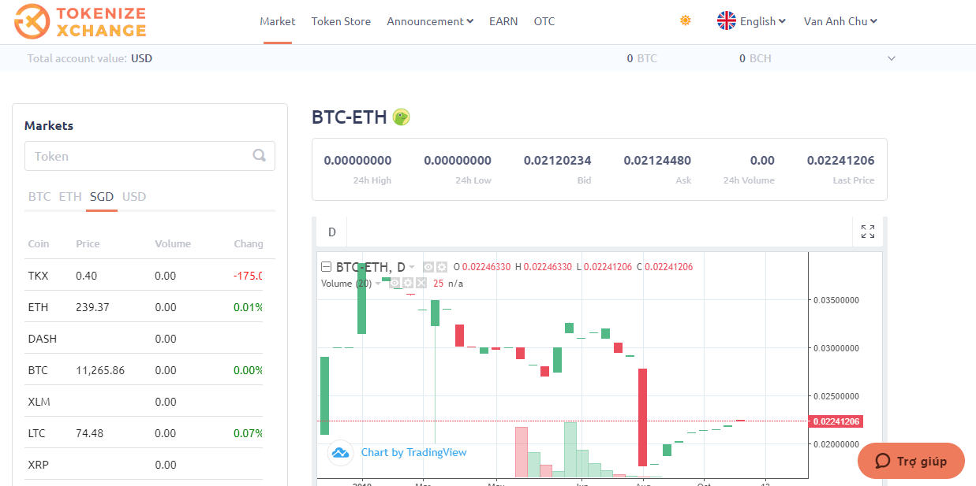Select the D interval button

pyautogui.click(x=332, y=232)
